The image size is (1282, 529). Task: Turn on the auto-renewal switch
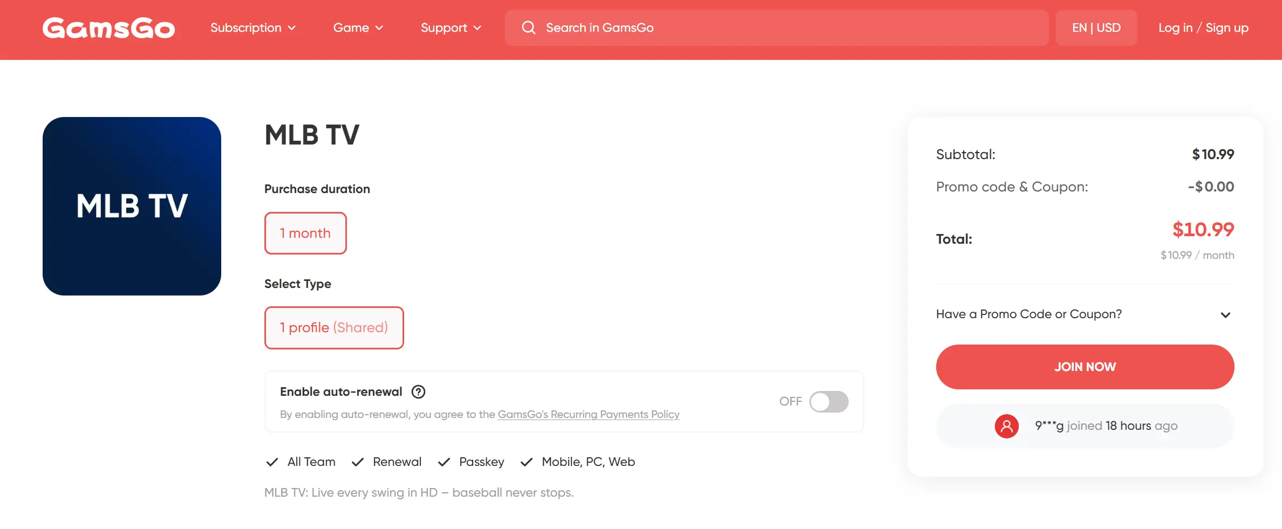coord(829,402)
